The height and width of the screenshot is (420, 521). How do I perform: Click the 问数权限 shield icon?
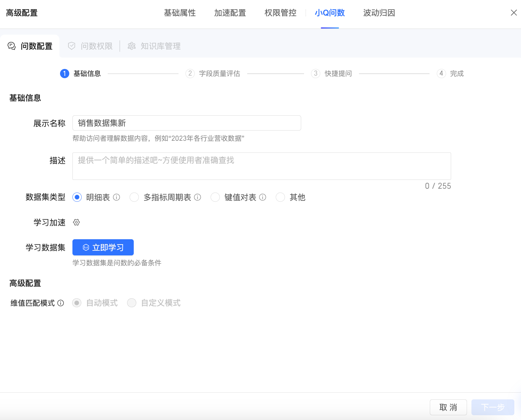[72, 46]
